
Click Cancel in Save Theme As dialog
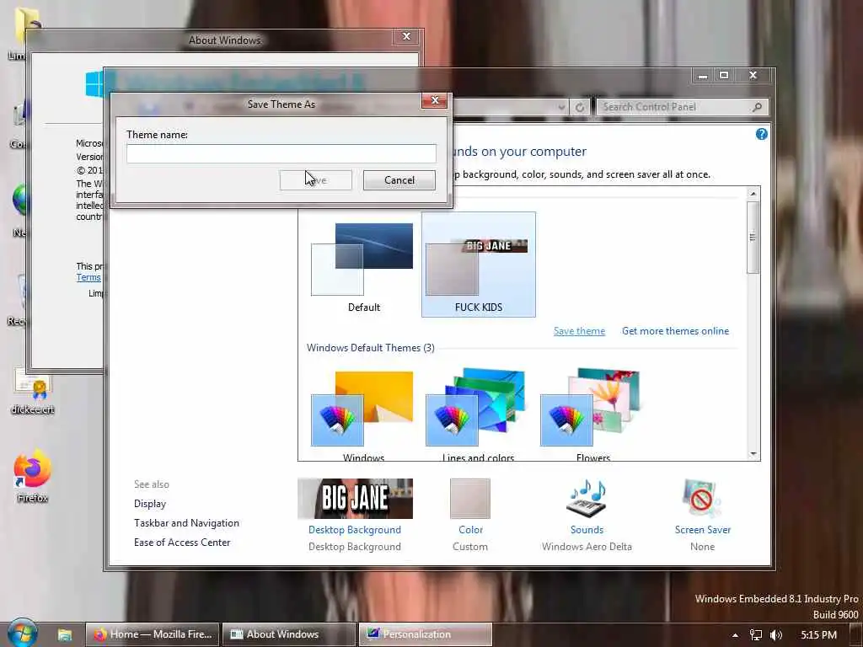(399, 180)
